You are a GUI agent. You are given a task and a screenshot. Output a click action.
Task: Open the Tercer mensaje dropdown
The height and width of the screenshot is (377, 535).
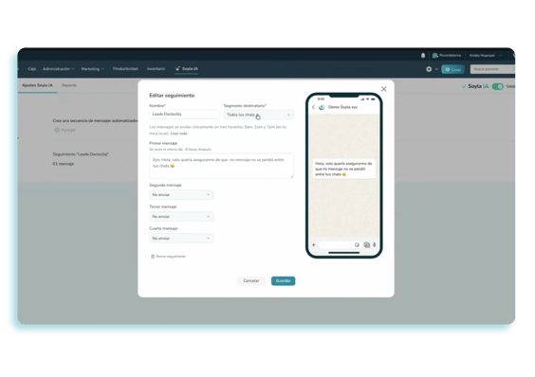[x=181, y=217]
